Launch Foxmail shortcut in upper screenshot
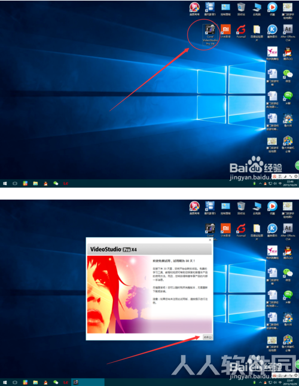The width and height of the screenshot is (299, 386). (x=241, y=31)
